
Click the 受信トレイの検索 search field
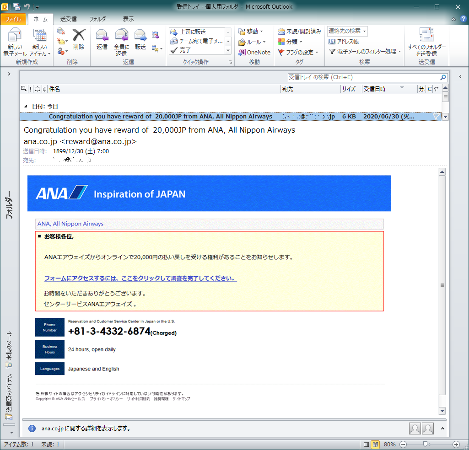click(363, 77)
